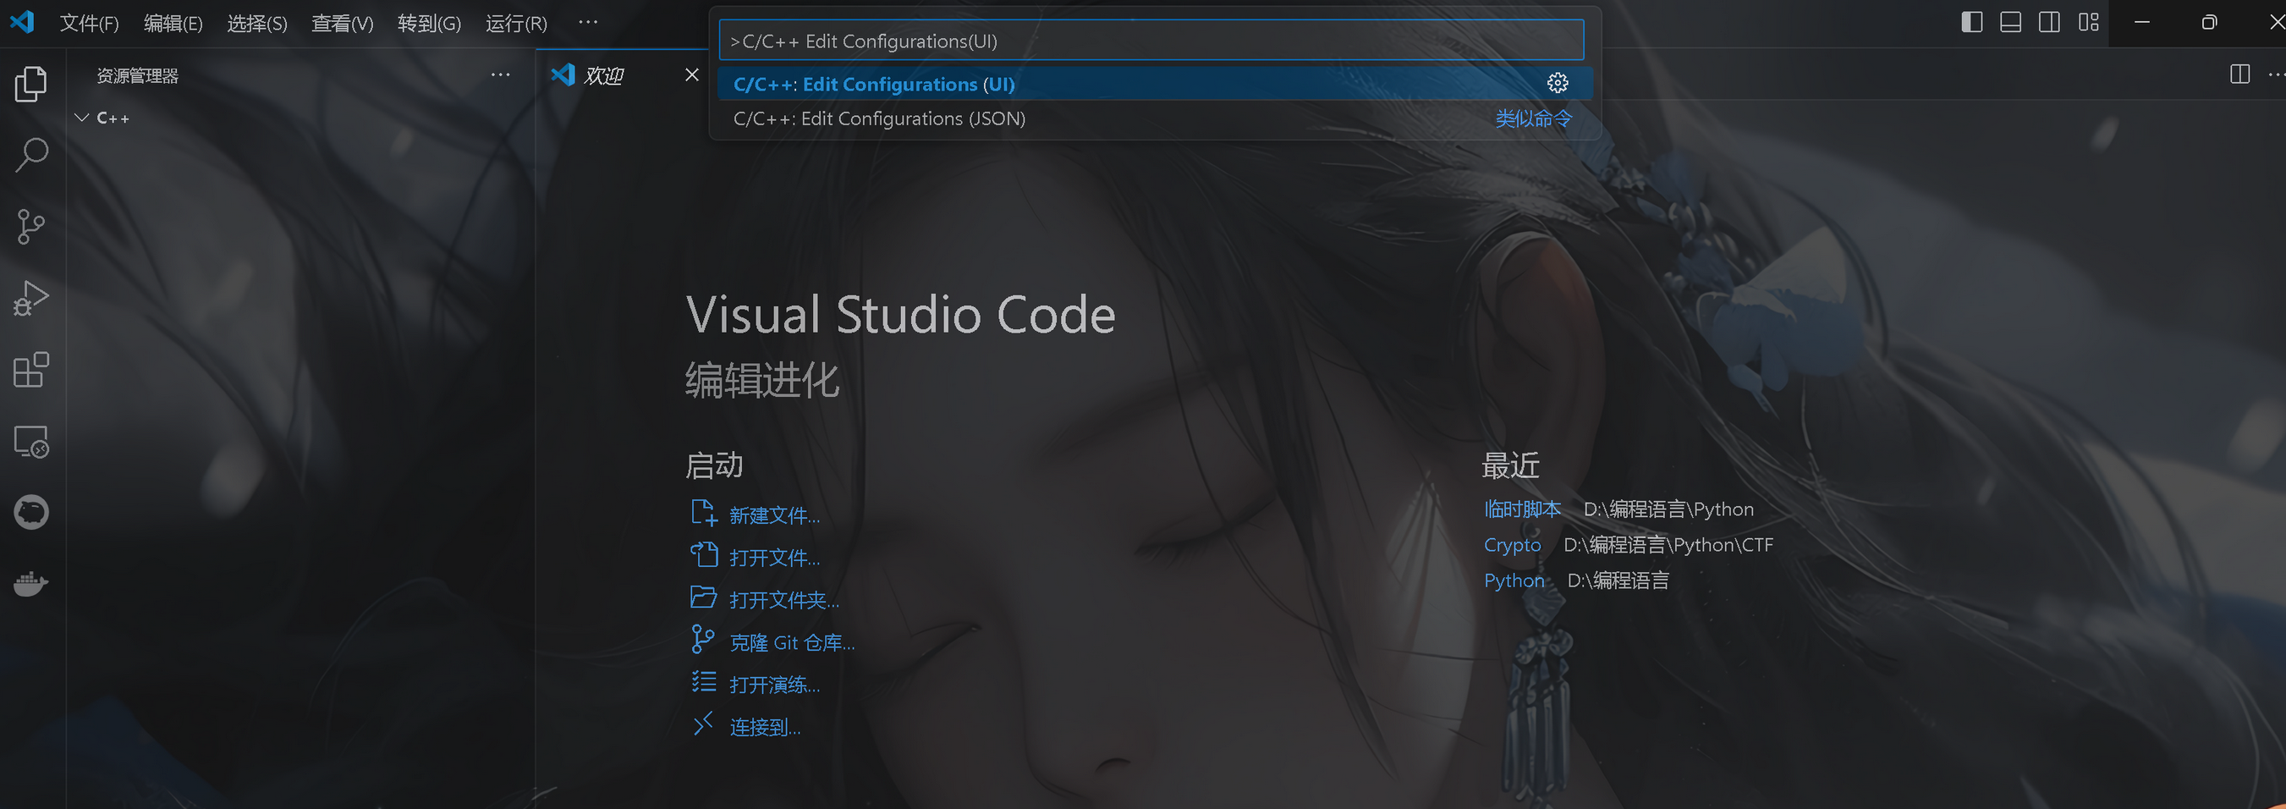2286x809 pixels.
Task: Open Customize Layout icon
Action: tap(2088, 22)
